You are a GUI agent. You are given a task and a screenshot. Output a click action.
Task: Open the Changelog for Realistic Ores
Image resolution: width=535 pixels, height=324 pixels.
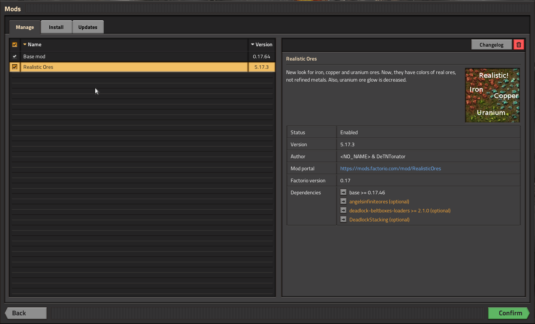pyautogui.click(x=491, y=45)
